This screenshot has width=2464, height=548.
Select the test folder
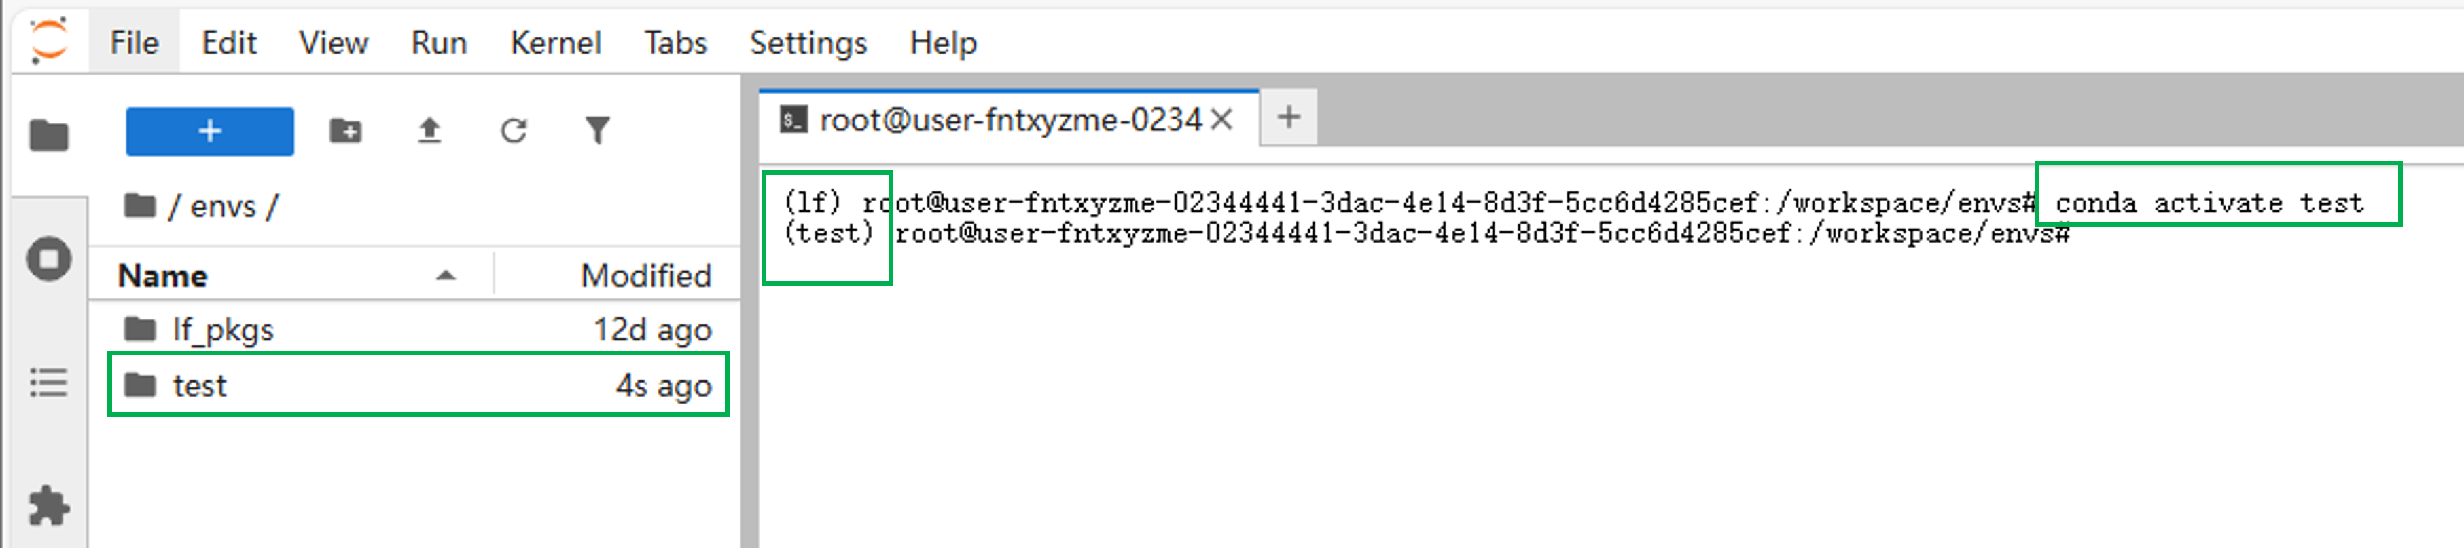coord(200,386)
